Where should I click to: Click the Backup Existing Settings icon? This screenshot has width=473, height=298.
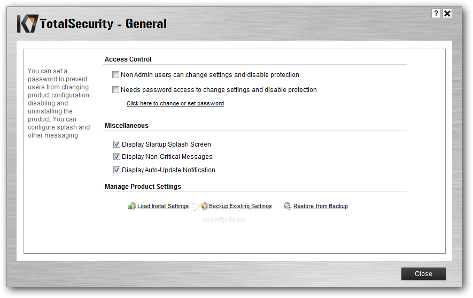coord(204,206)
